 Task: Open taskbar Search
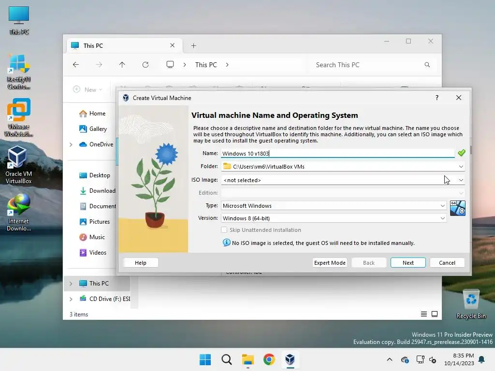tap(226, 359)
